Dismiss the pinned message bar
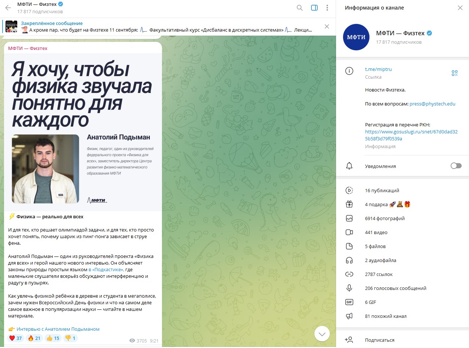 [x=327, y=26]
